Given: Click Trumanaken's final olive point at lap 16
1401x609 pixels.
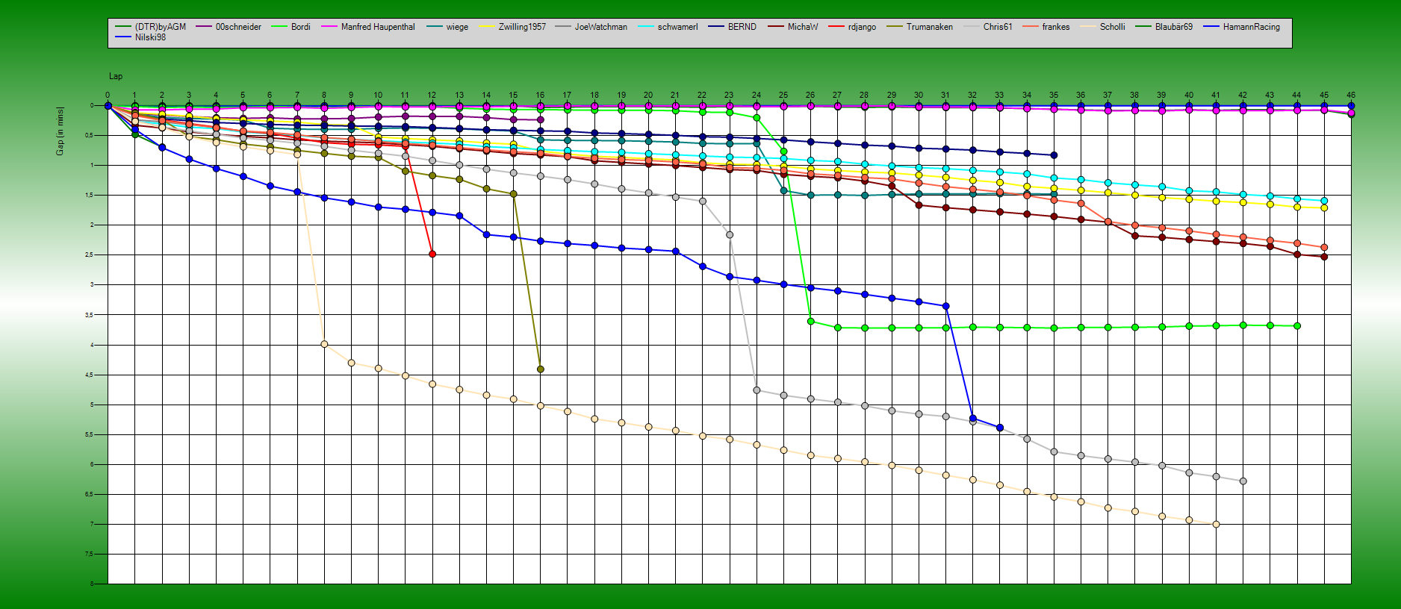Looking at the screenshot, I should [x=541, y=369].
